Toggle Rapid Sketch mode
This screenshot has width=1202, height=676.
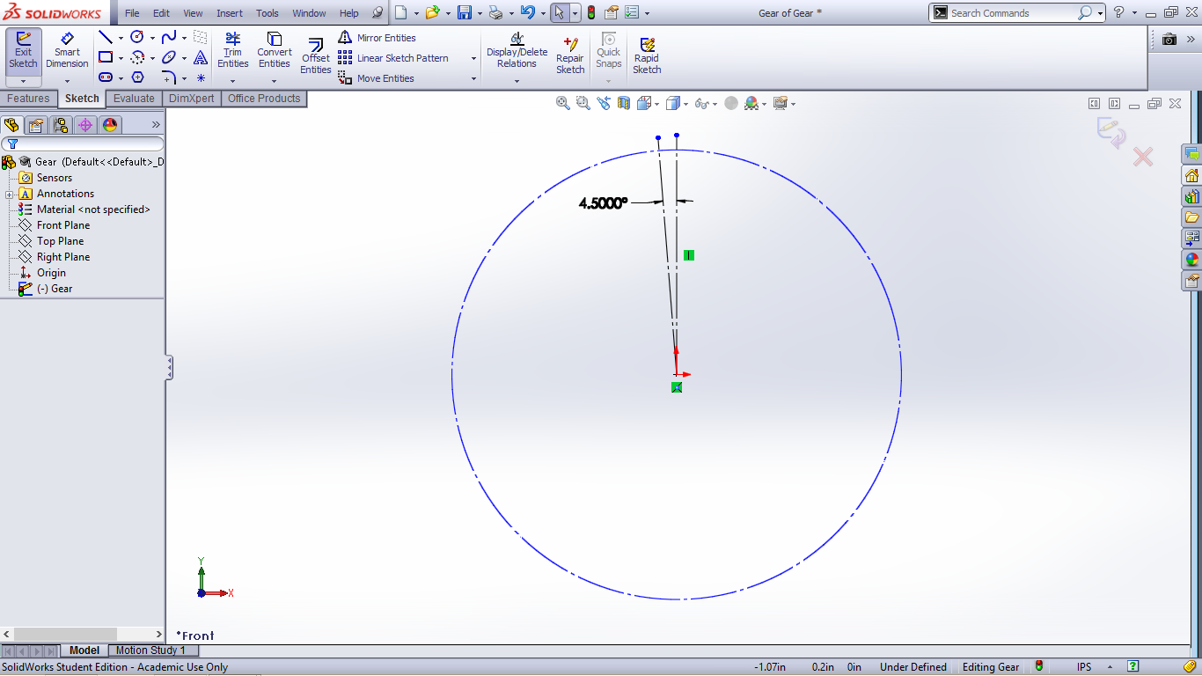coord(646,56)
